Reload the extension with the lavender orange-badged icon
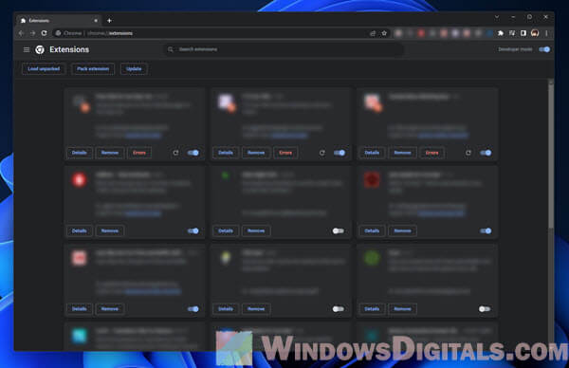Viewport: 569px width, 368px height. [321, 153]
